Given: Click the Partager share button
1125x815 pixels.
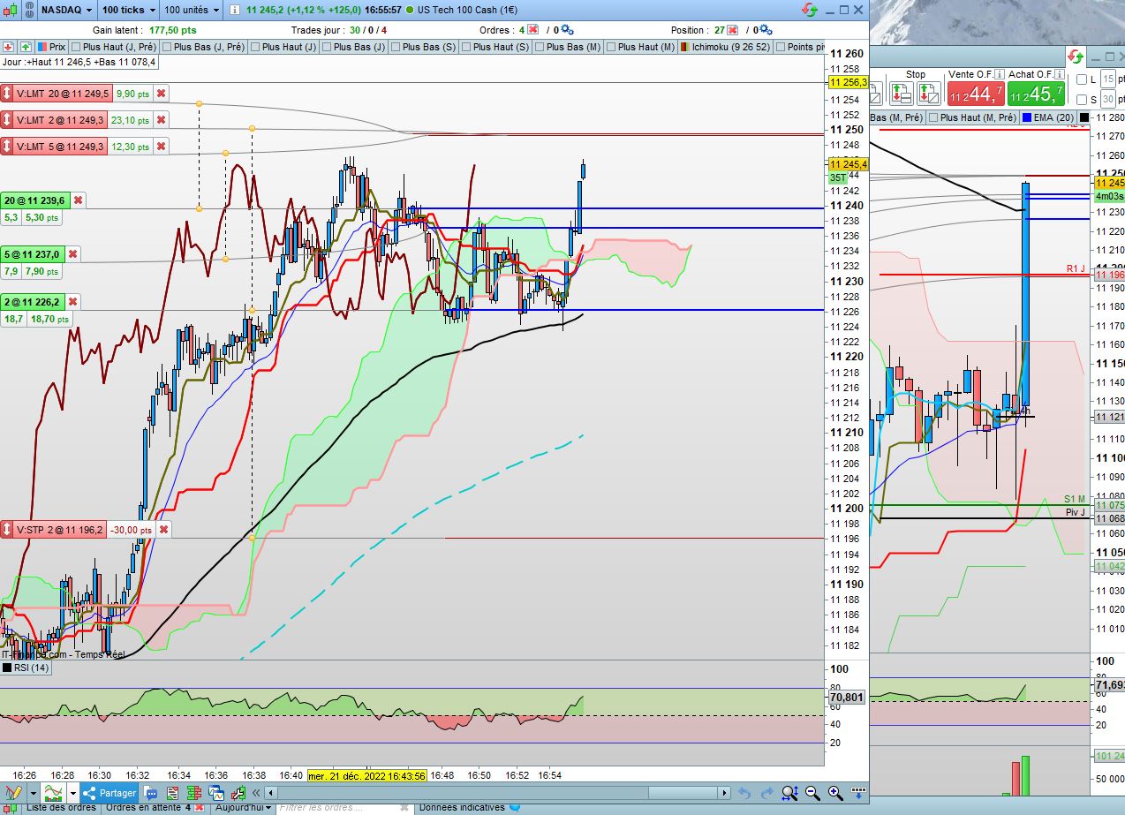Looking at the screenshot, I should pyautogui.click(x=109, y=793).
